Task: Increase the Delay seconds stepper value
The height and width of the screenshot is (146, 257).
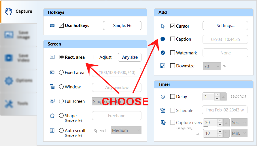Action: coord(217,95)
